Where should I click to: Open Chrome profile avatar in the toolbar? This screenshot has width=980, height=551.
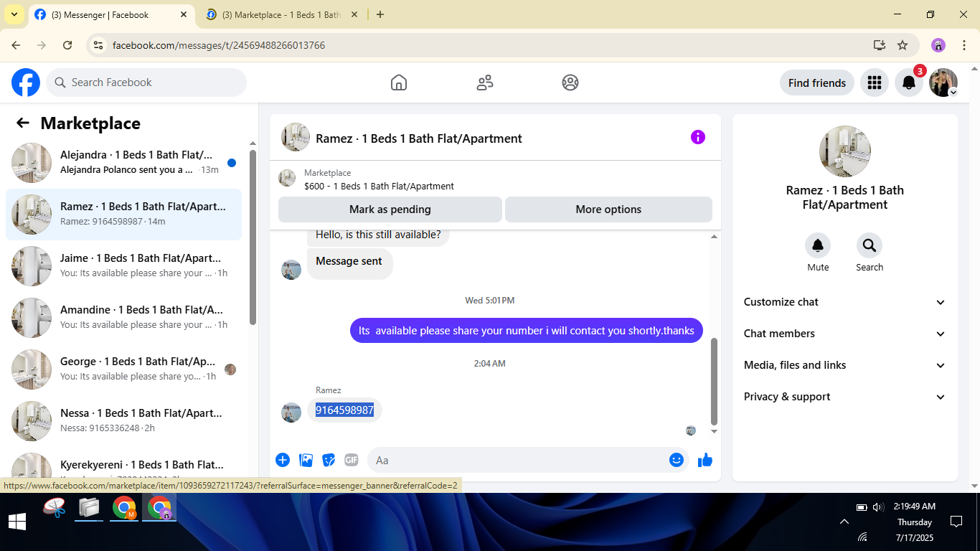[x=938, y=45]
